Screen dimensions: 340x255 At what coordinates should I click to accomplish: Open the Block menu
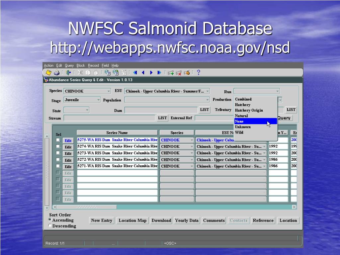click(x=81, y=65)
